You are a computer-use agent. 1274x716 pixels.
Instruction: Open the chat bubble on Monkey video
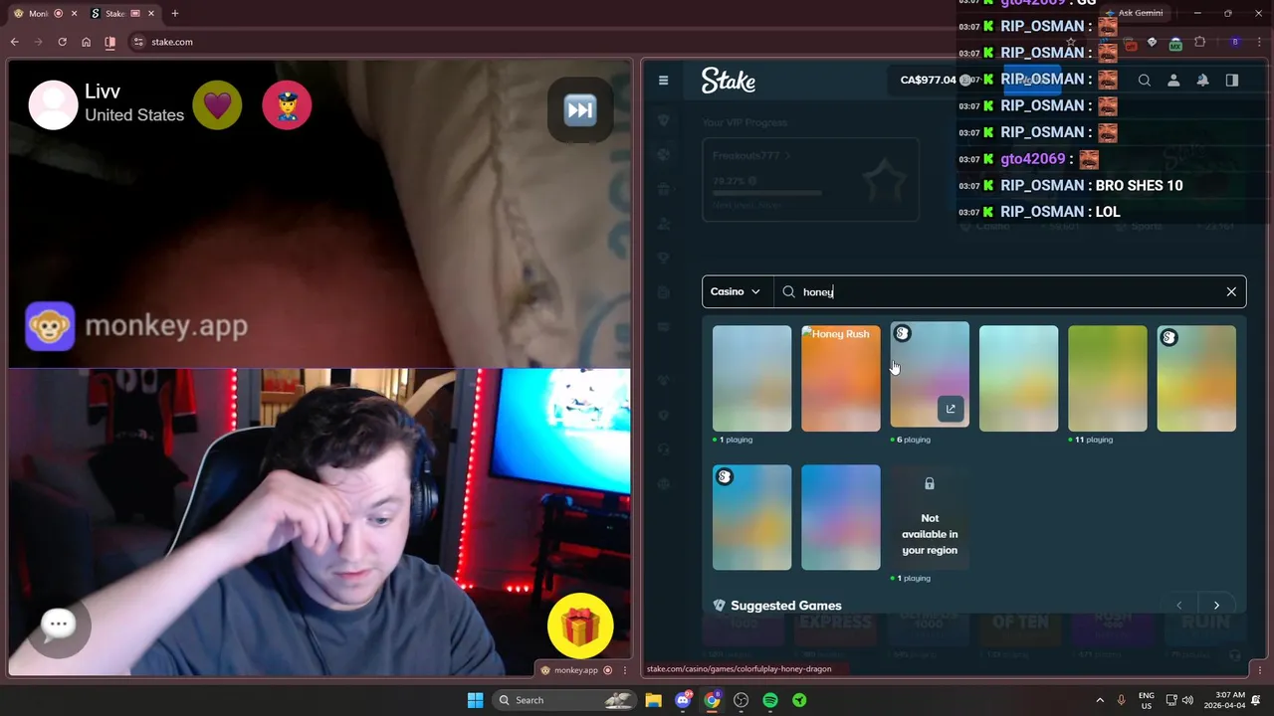point(59,625)
